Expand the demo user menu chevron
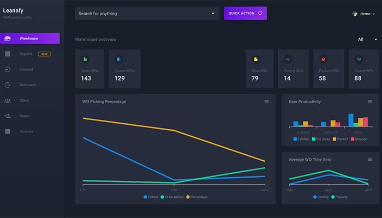 pos(373,14)
